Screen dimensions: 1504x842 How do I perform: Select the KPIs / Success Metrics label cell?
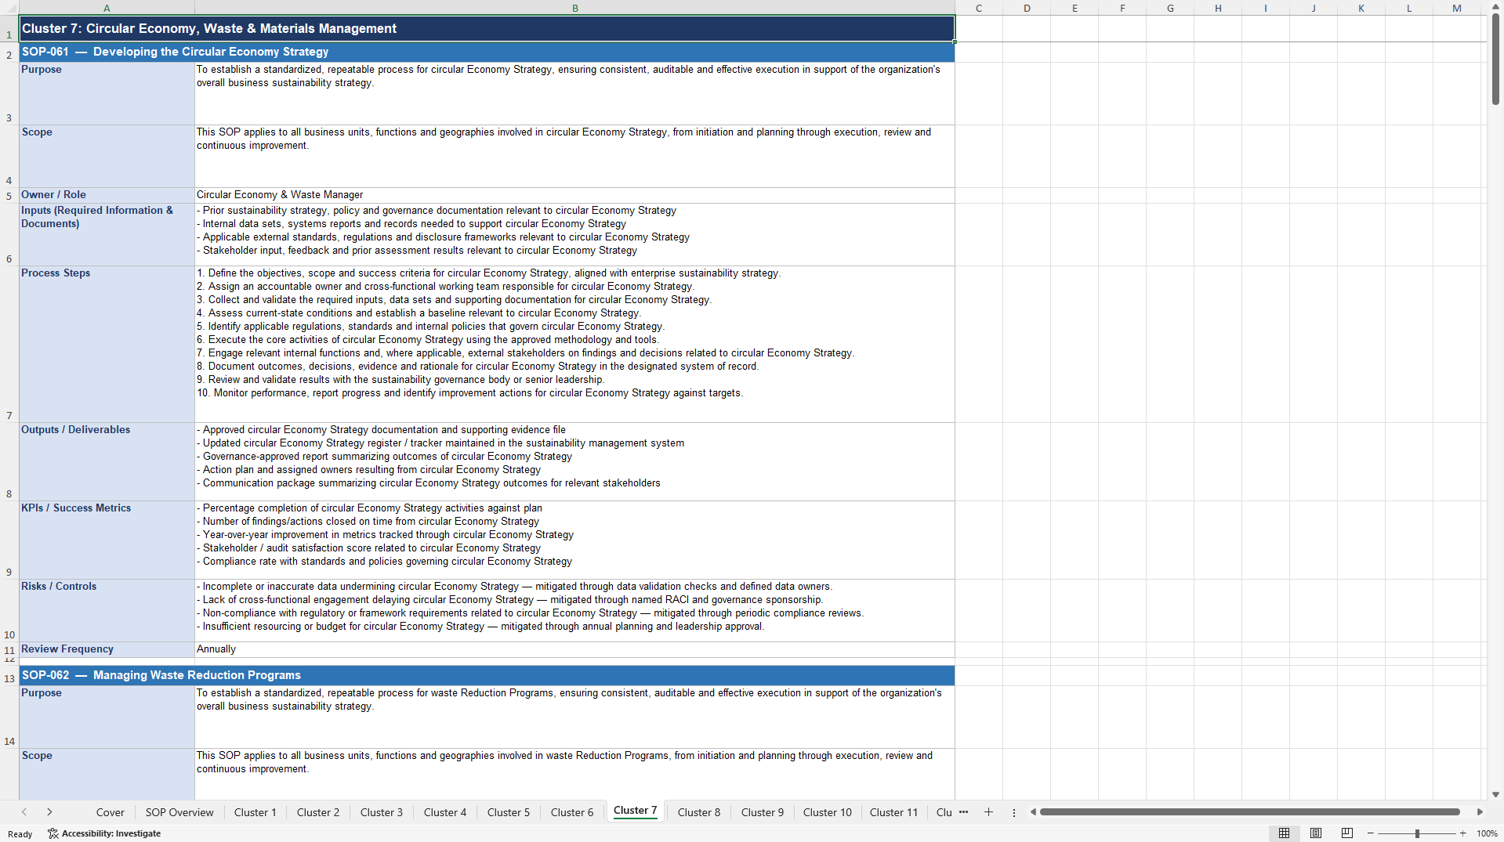107,540
